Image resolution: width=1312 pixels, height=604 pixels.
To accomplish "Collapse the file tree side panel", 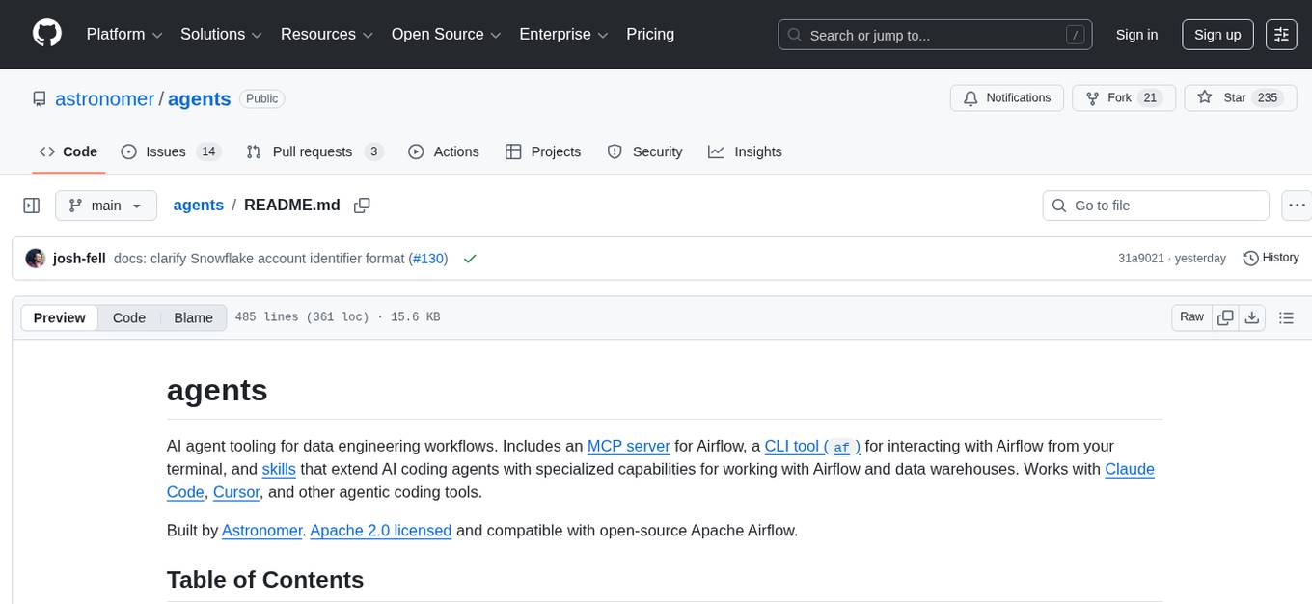I will click(x=32, y=206).
